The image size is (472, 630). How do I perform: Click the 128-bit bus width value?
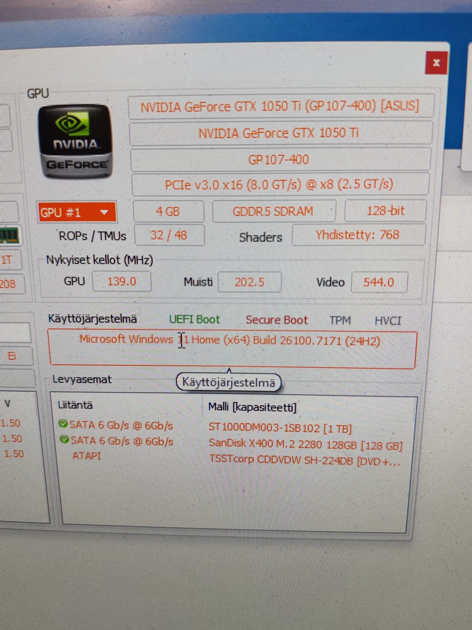coord(385,211)
